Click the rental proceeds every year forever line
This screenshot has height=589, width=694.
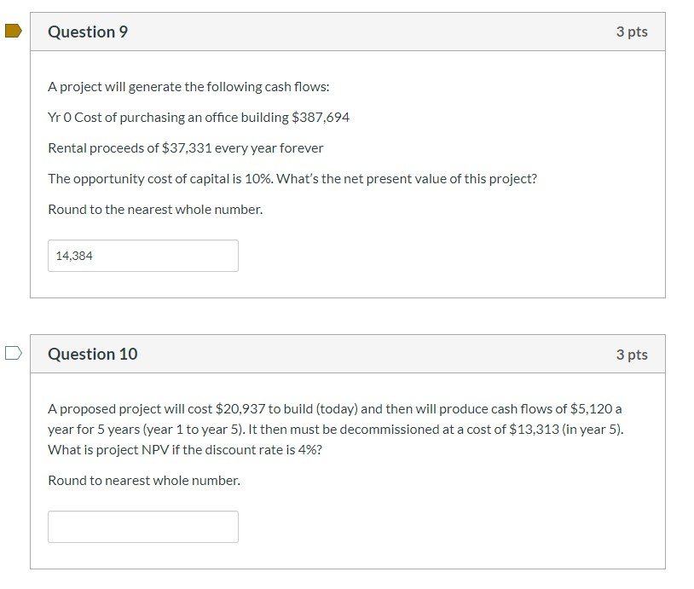click(x=186, y=147)
